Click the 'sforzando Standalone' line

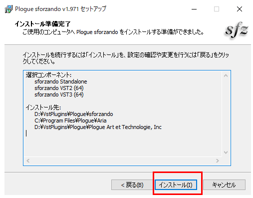[61, 81]
